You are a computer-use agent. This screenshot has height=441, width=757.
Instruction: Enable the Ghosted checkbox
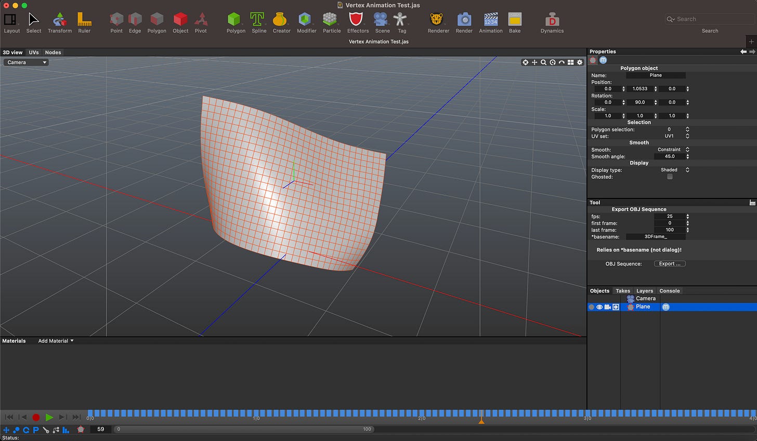(x=670, y=177)
